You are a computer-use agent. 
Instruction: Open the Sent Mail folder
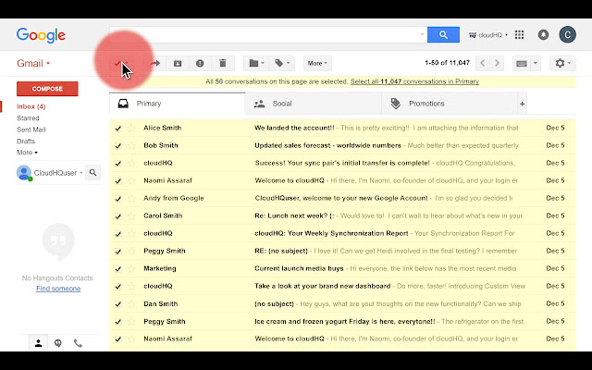coord(31,129)
